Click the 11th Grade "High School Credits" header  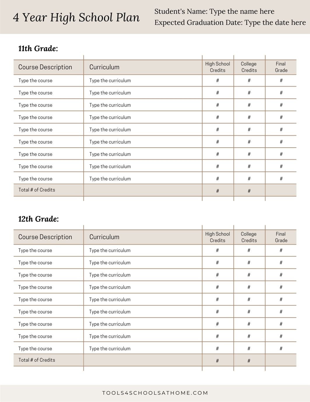pyautogui.click(x=218, y=67)
